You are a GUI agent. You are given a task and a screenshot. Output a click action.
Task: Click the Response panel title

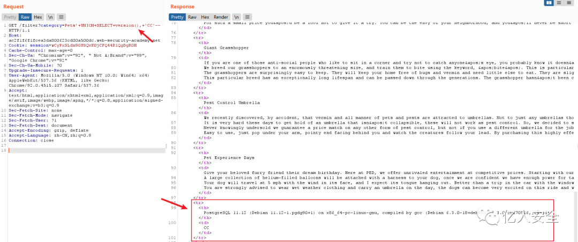(x=182, y=6)
